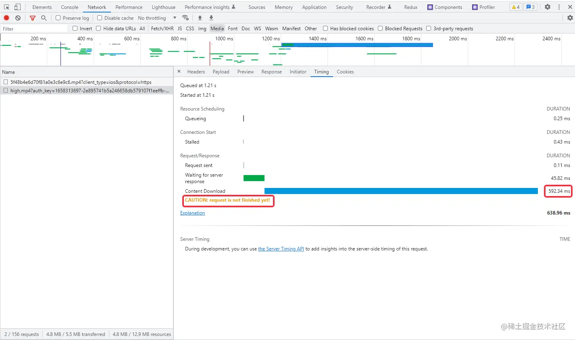This screenshot has width=575, height=340.
Task: Filter requests by Font type
Action: (233, 28)
